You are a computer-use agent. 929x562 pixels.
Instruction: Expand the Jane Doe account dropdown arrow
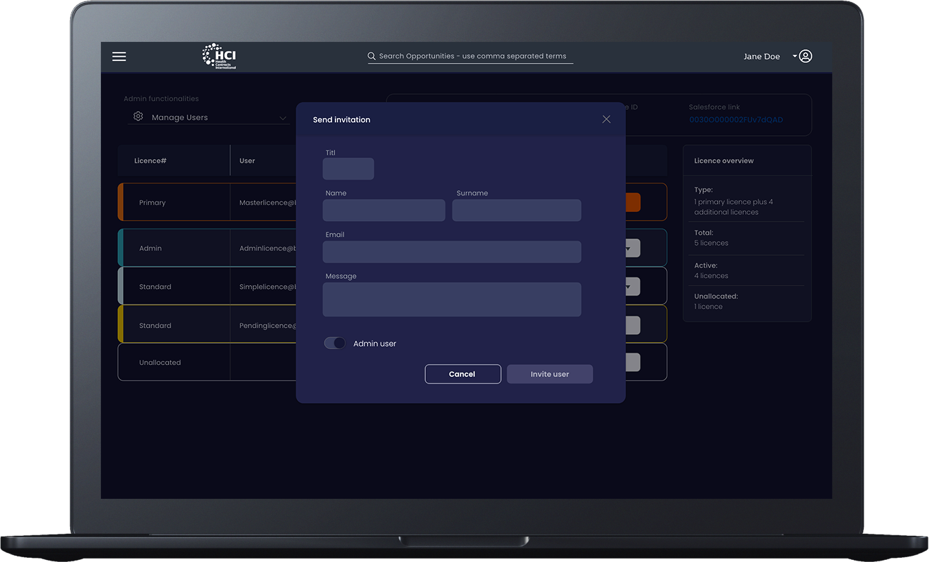coord(795,56)
